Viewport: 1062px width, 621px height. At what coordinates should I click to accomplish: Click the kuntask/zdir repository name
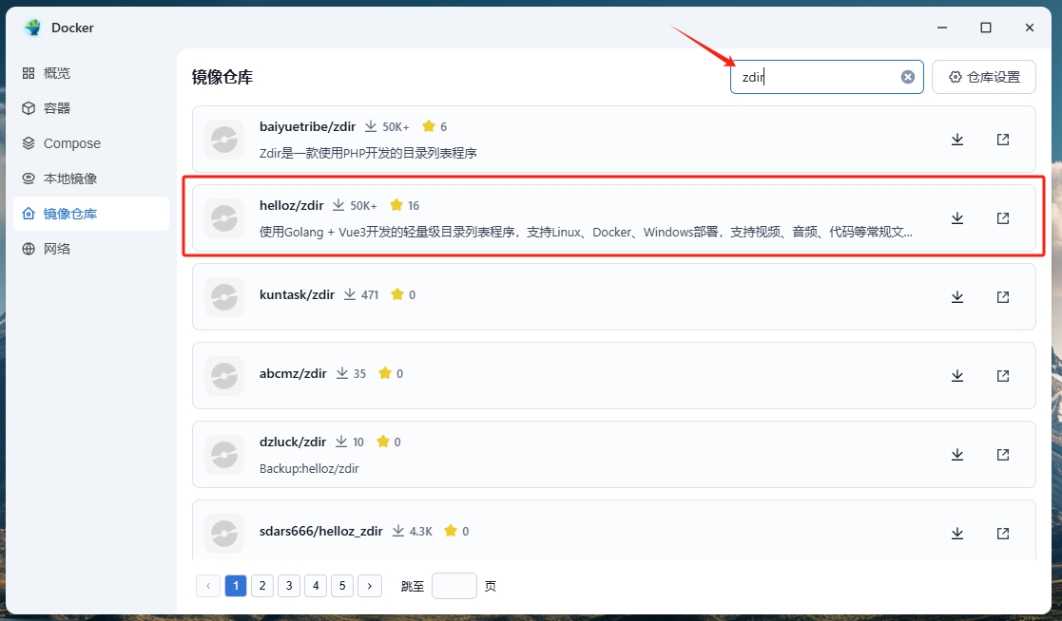point(297,294)
